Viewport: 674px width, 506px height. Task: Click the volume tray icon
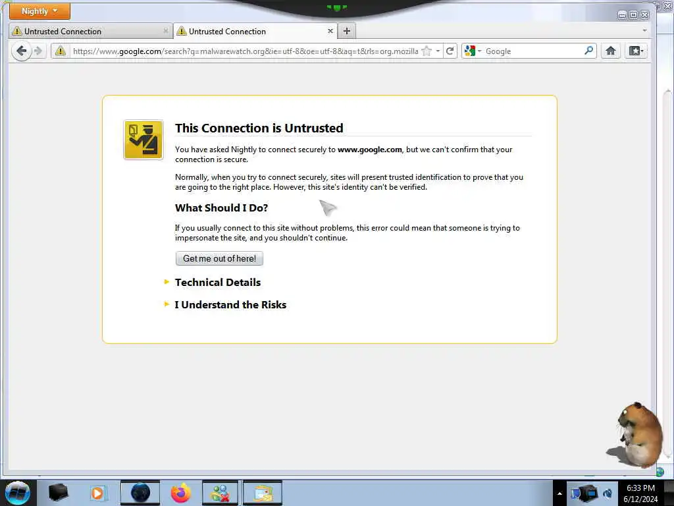click(x=608, y=493)
